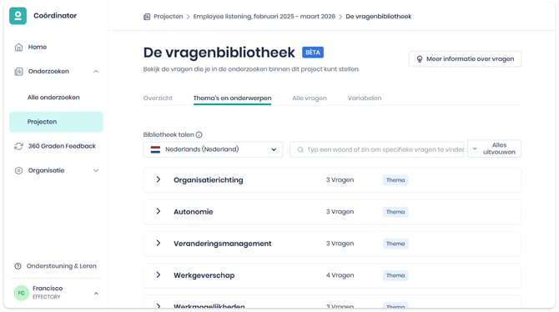This screenshot has height=312, width=559.
Task: Switch to the Alle vragen tab
Action: [310, 98]
